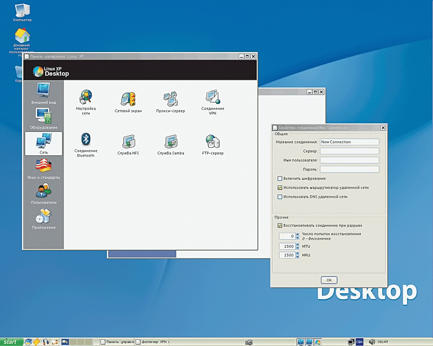Close the background VPN manager window
433x346 pixels.
pos(321,92)
